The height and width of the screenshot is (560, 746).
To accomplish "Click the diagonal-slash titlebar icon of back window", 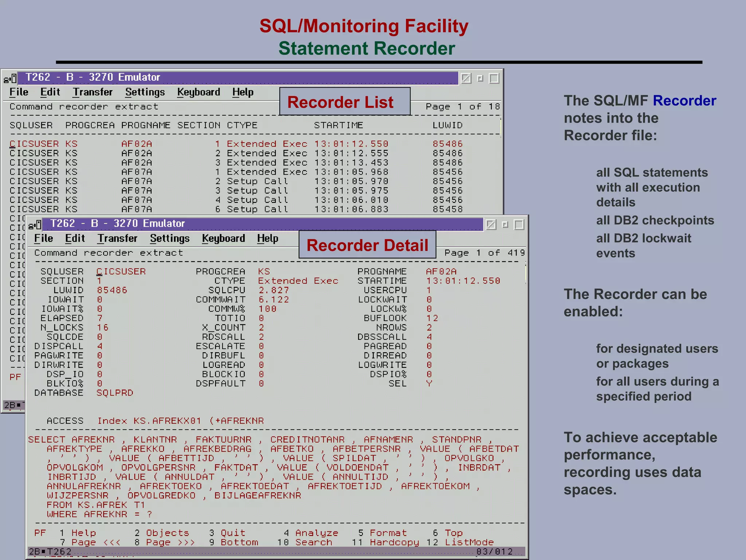I will 466,78.
